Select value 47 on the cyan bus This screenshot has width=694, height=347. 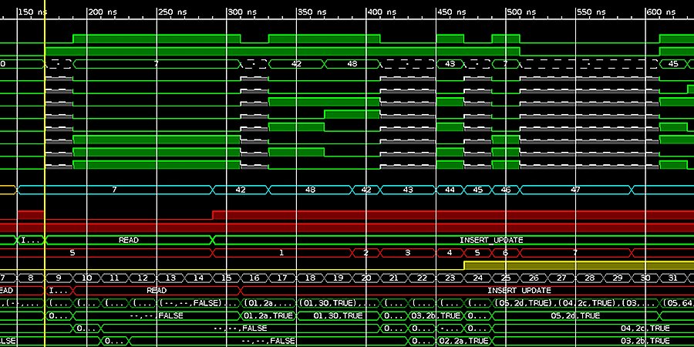point(575,189)
